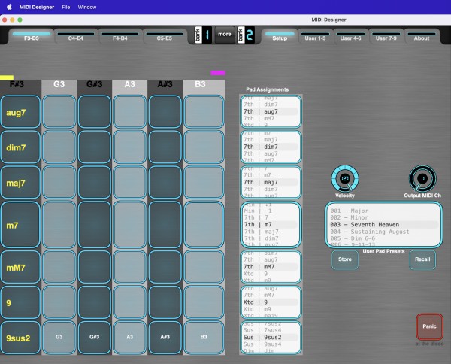Click the magenta marker above B3

click(x=218, y=73)
